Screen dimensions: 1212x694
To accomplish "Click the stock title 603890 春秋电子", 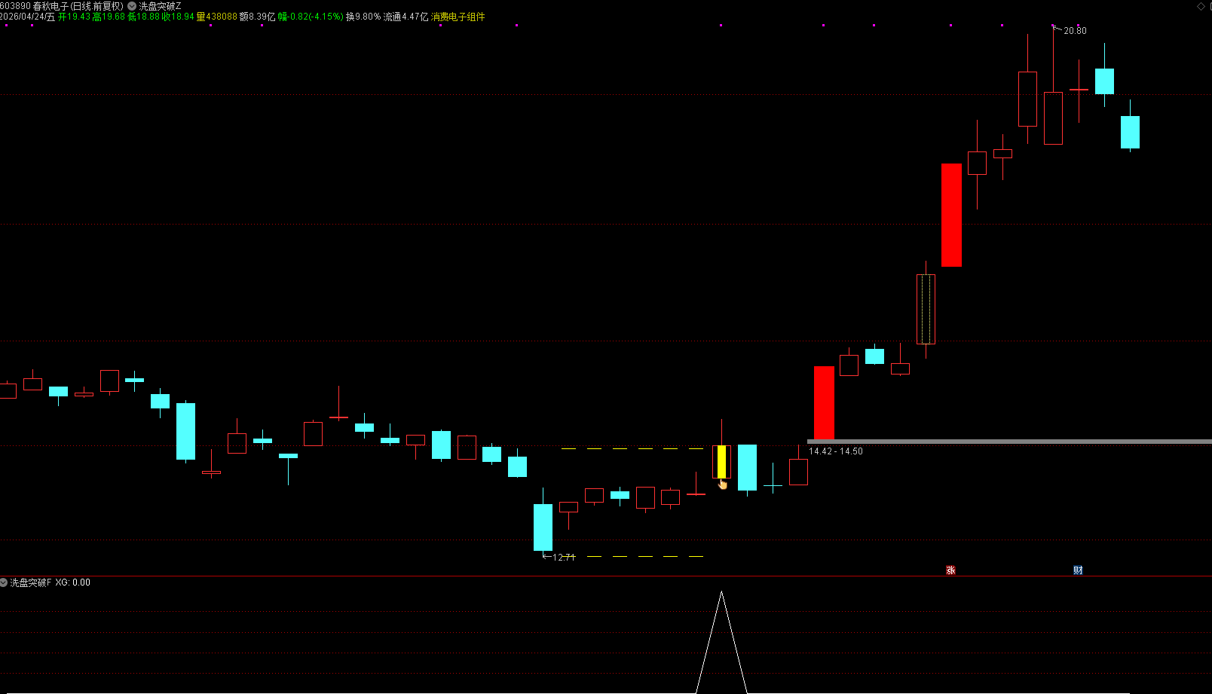I will click(35, 6).
